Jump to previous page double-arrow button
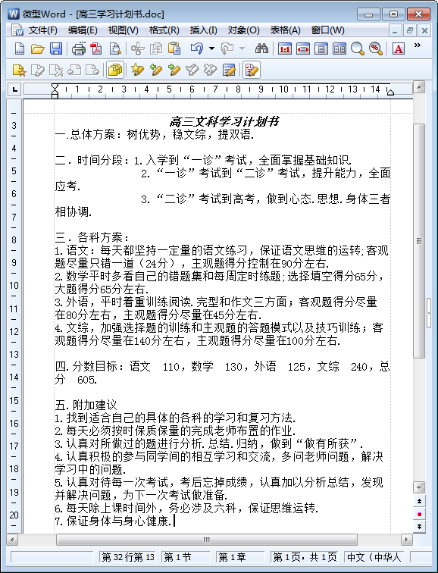 (x=419, y=501)
